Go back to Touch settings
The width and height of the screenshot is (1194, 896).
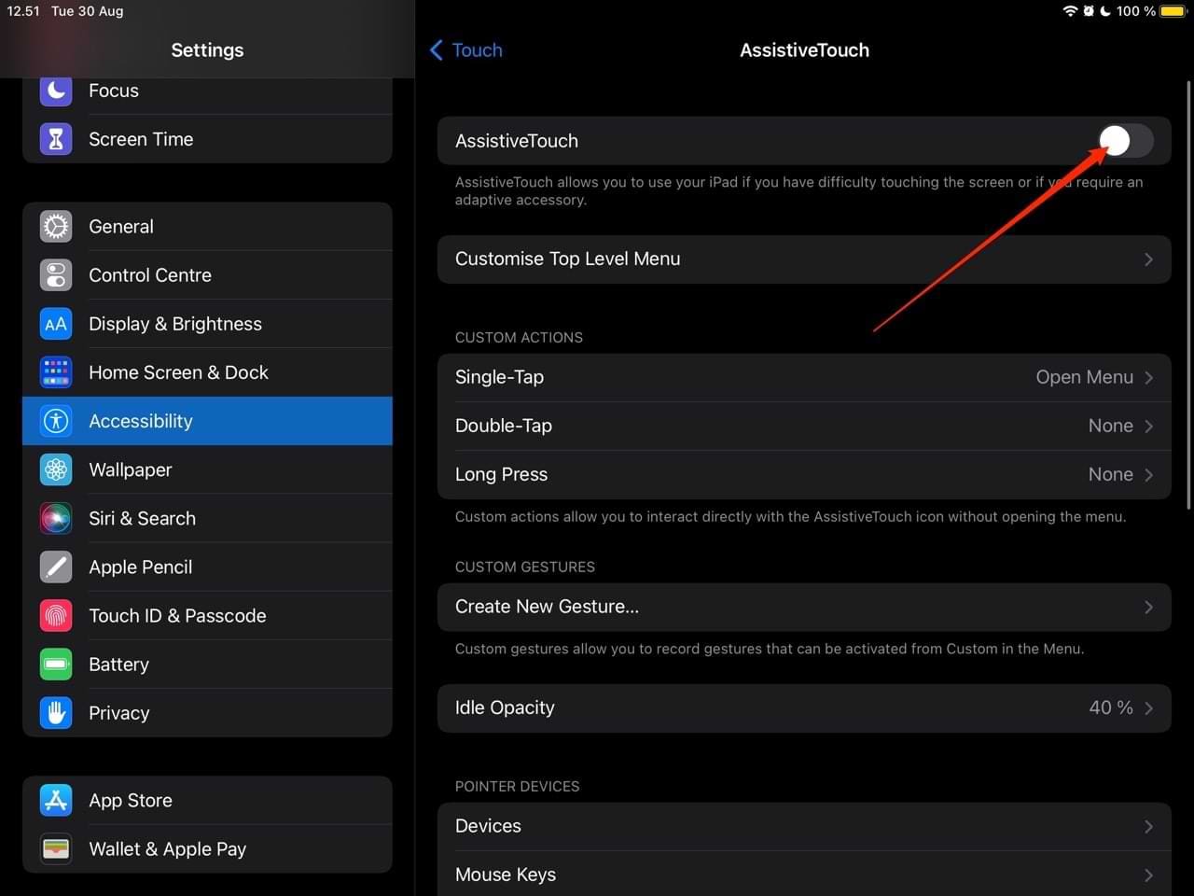point(465,50)
